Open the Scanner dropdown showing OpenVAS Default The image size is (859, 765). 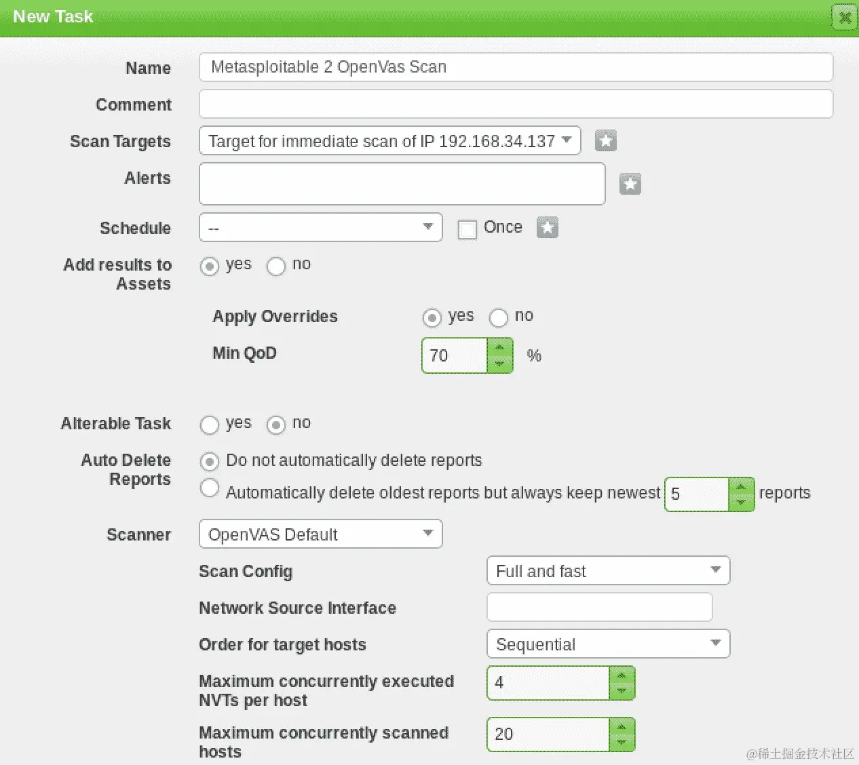[321, 534]
